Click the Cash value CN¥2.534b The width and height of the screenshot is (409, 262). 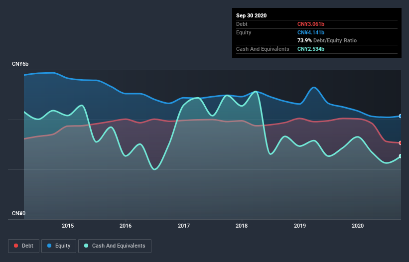coord(311,49)
